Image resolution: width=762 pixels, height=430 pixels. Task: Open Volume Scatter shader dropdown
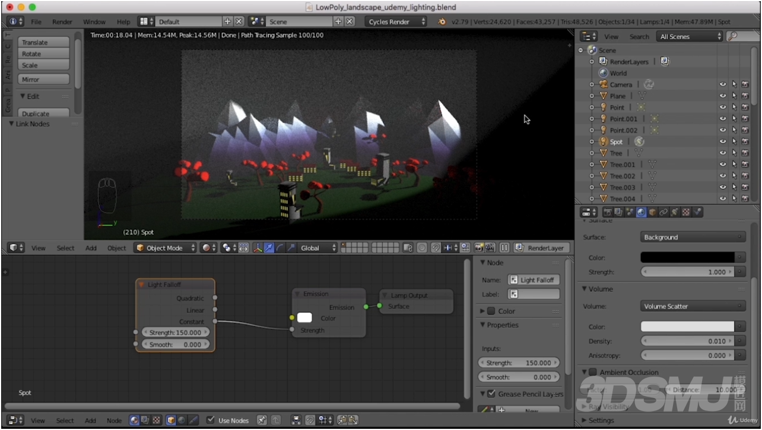coord(693,306)
